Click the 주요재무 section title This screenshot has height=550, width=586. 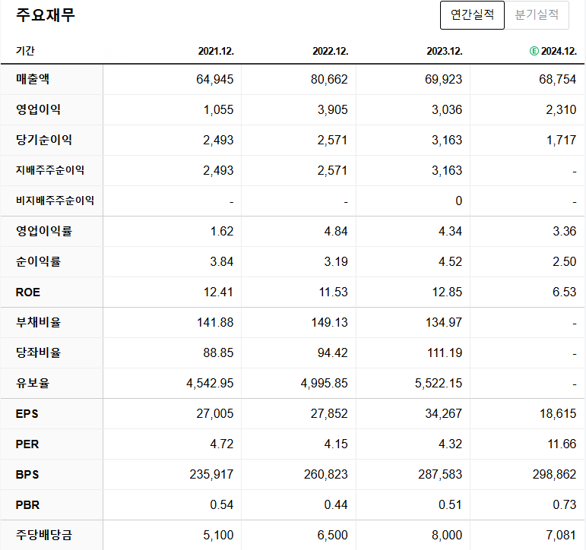(x=45, y=15)
